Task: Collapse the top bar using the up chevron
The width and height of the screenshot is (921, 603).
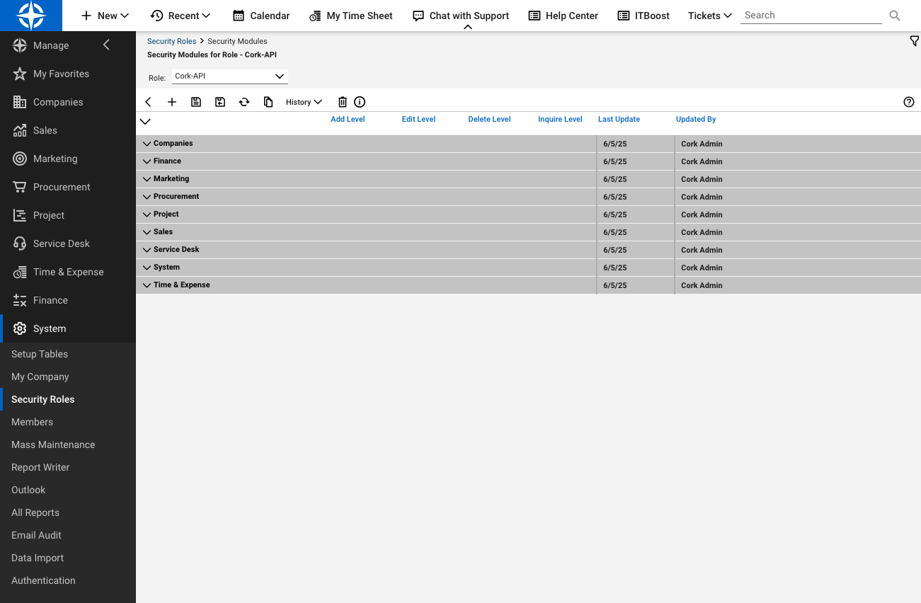Action: [x=467, y=27]
